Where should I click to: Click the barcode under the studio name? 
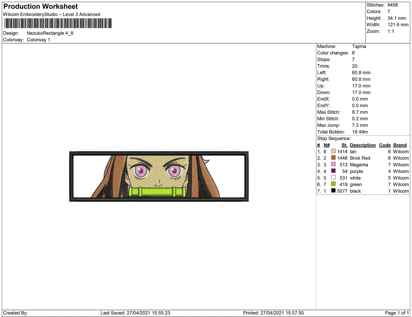pyautogui.click(x=58, y=23)
